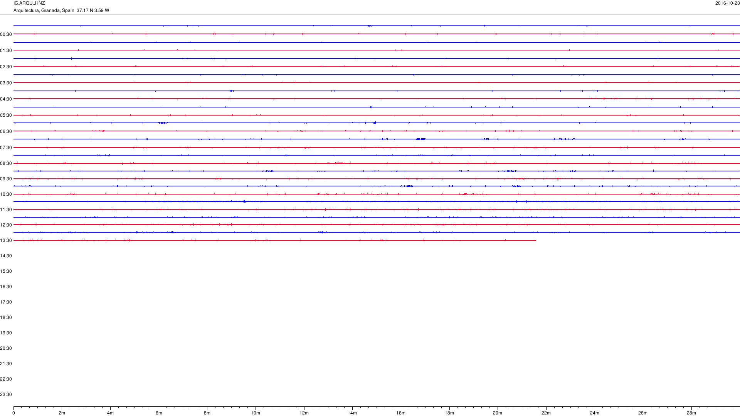The height and width of the screenshot is (416, 740).
Task: Click the 20m tick label on time axis
Action: [498, 413]
